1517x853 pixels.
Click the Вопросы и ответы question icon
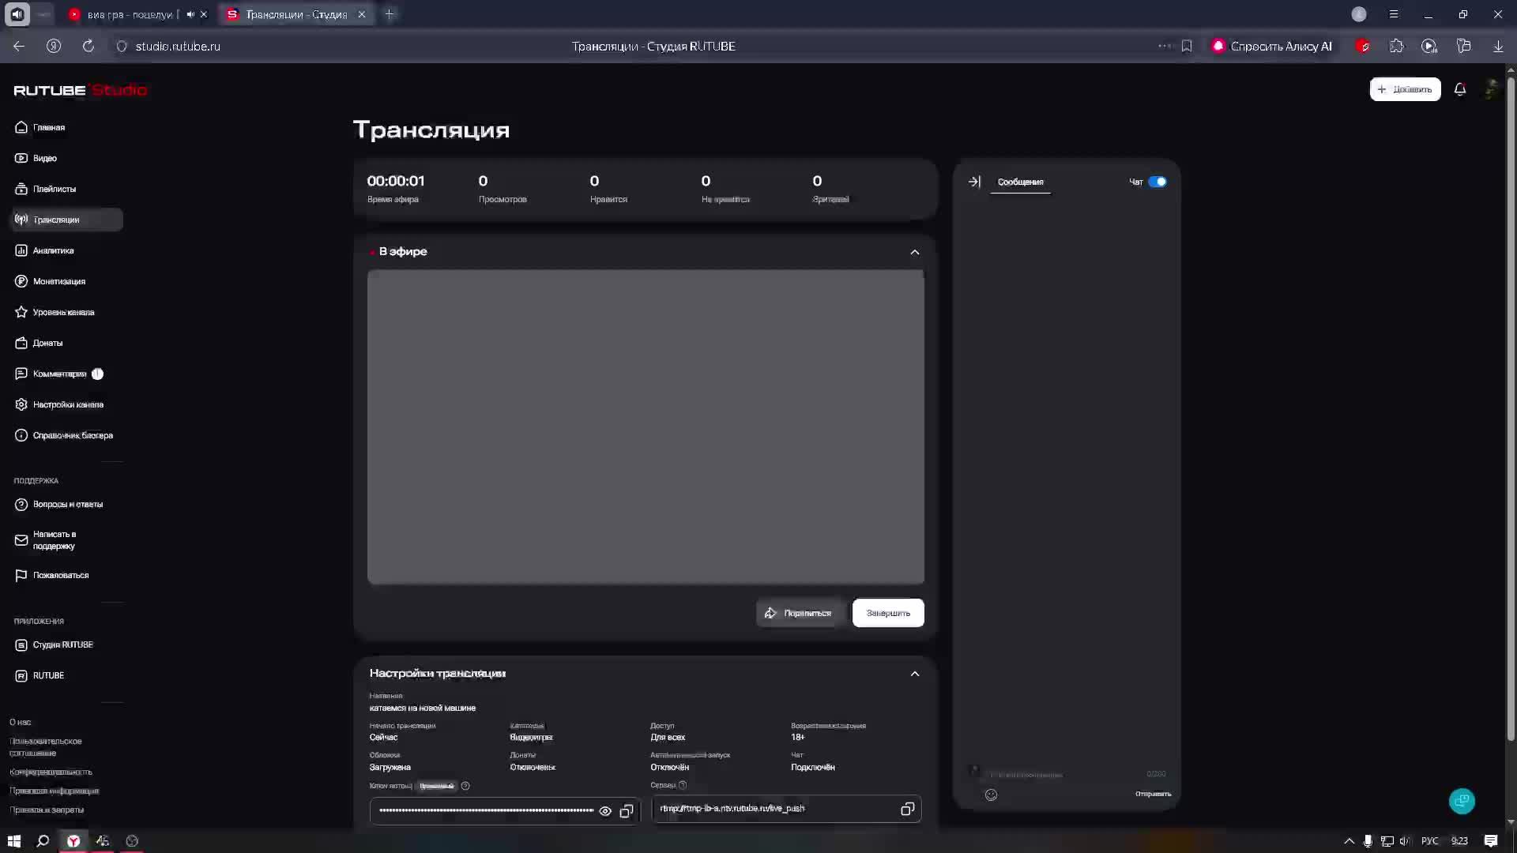pos(21,504)
